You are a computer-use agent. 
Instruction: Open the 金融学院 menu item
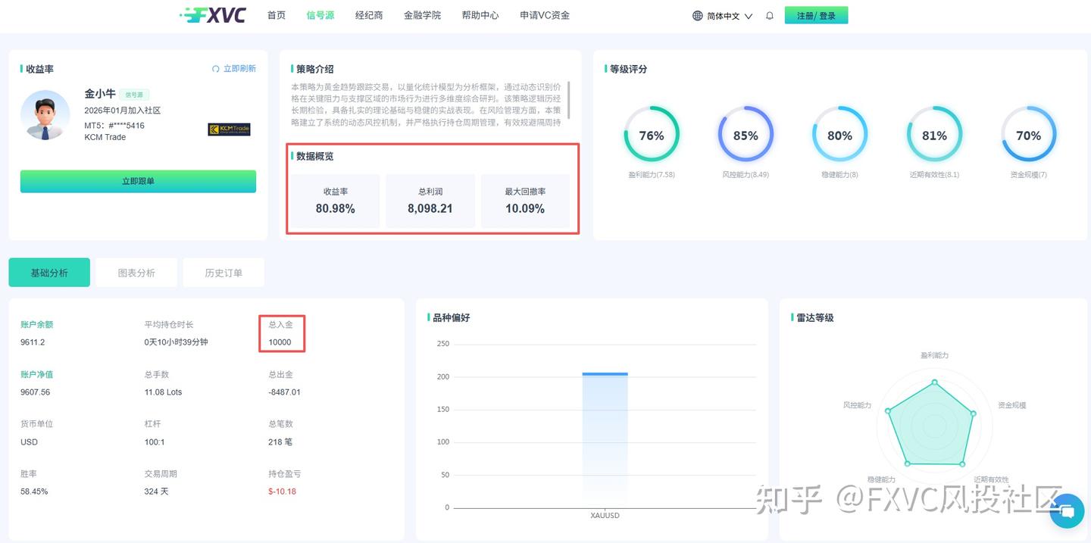coord(422,14)
